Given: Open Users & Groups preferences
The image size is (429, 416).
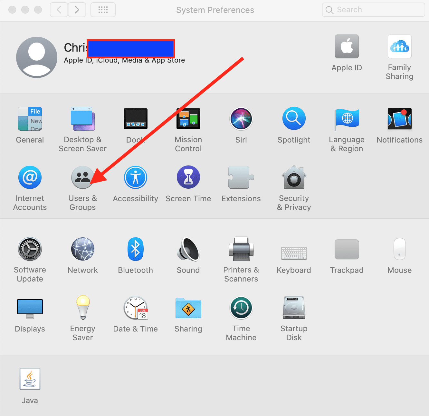Looking at the screenshot, I should 82,178.
